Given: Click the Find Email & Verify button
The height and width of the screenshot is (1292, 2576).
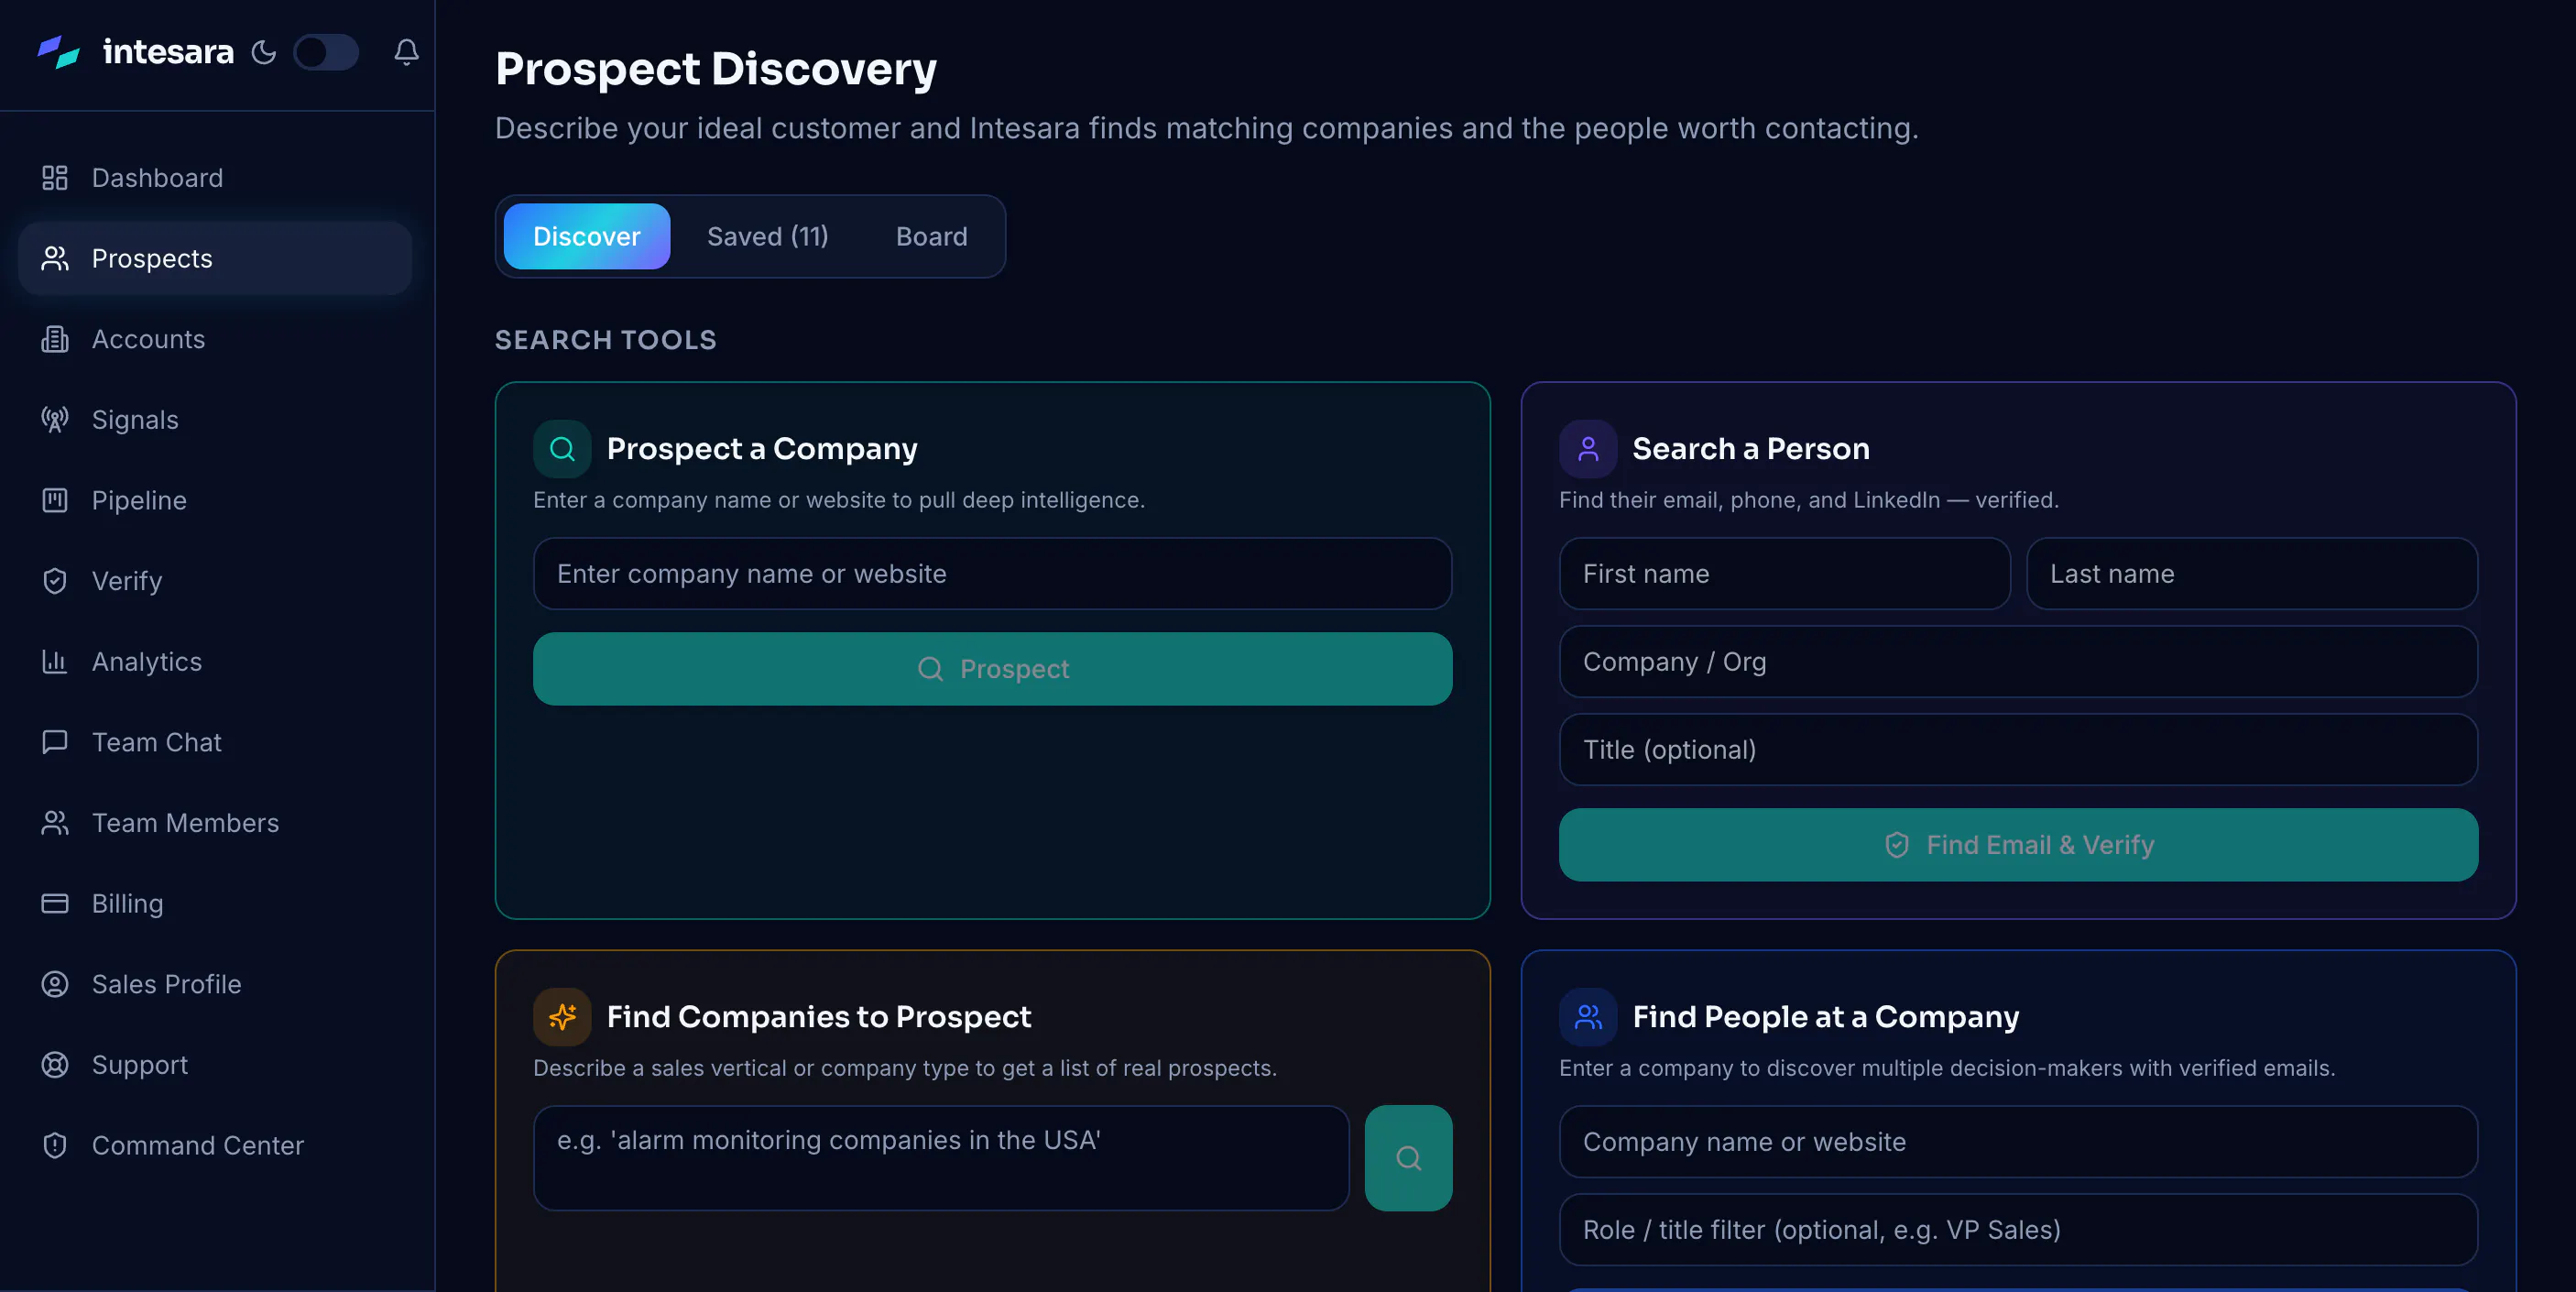Looking at the screenshot, I should [x=2018, y=845].
